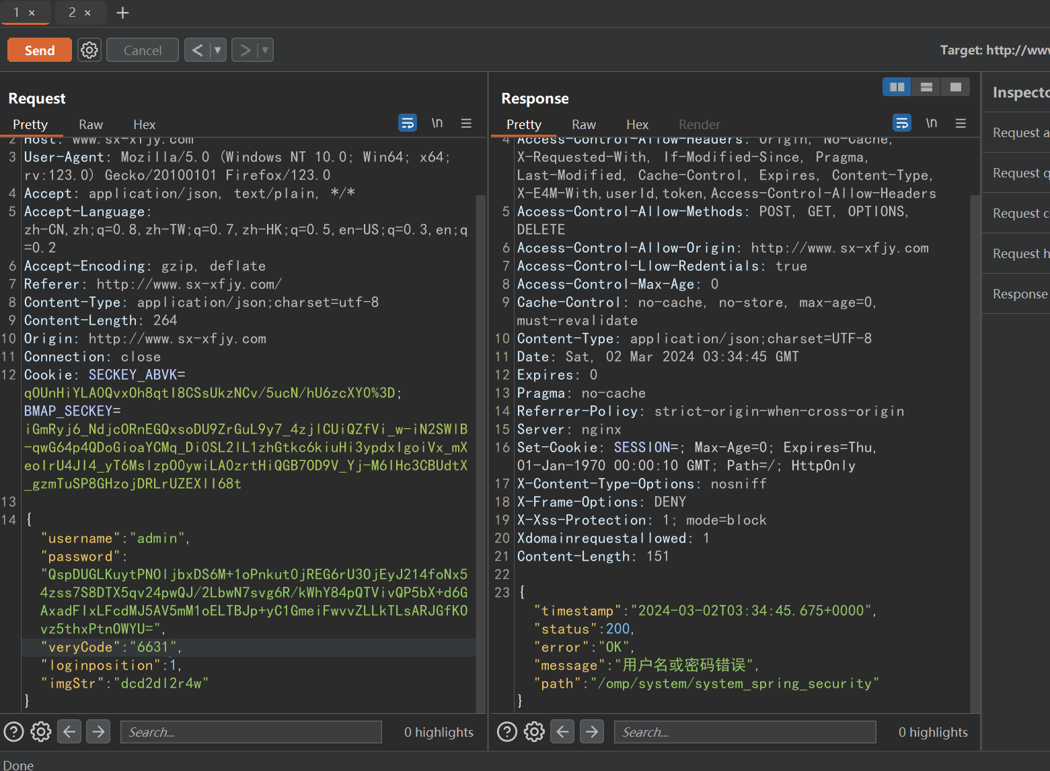Toggle word wrap in Response panel

[x=902, y=123]
